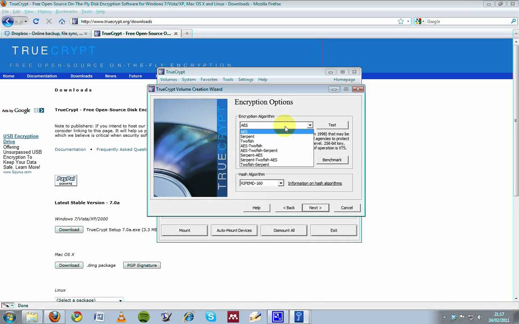Click the Windows Download button

tap(69, 230)
